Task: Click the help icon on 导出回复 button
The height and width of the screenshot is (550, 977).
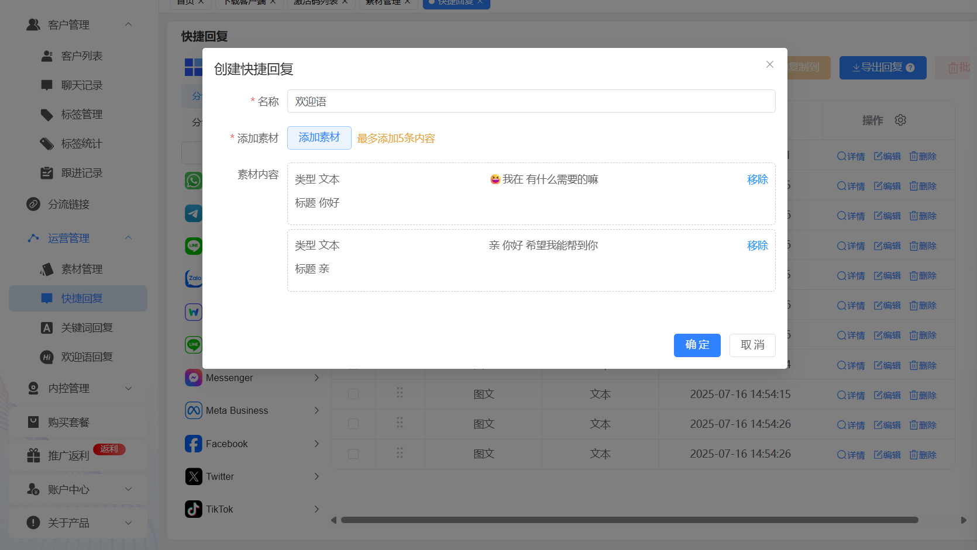Action: click(x=910, y=68)
